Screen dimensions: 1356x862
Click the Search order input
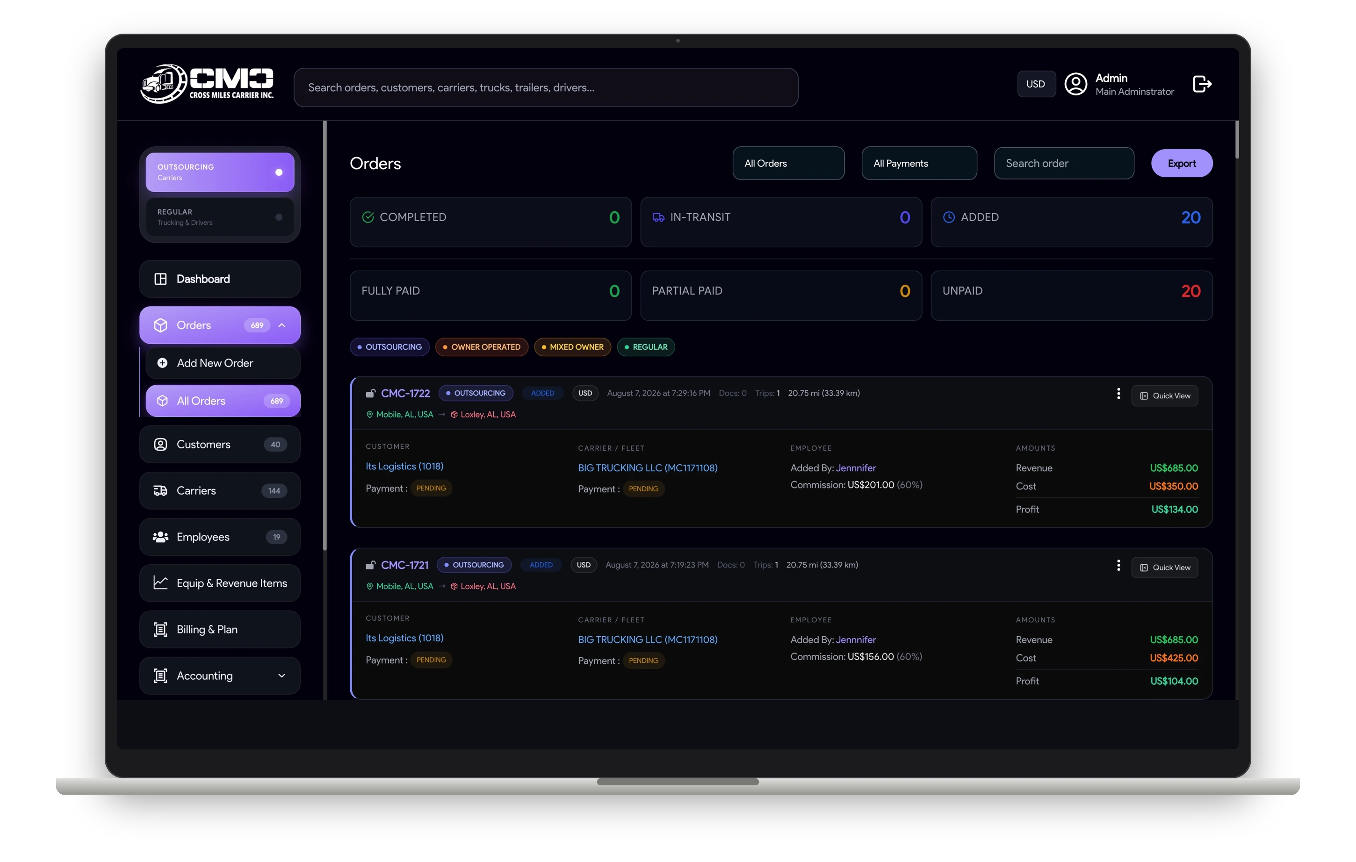[x=1064, y=163]
